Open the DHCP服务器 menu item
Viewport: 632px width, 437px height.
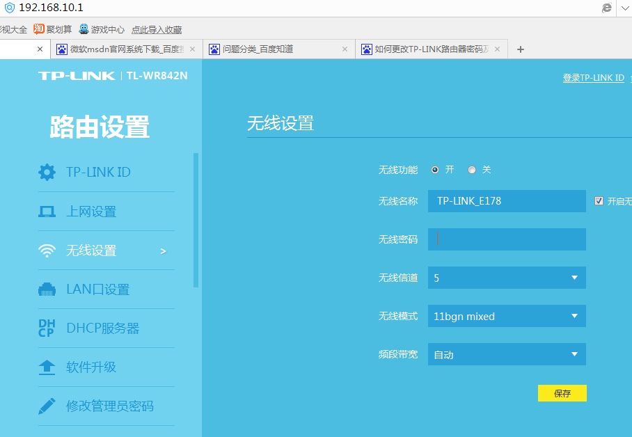tap(106, 328)
